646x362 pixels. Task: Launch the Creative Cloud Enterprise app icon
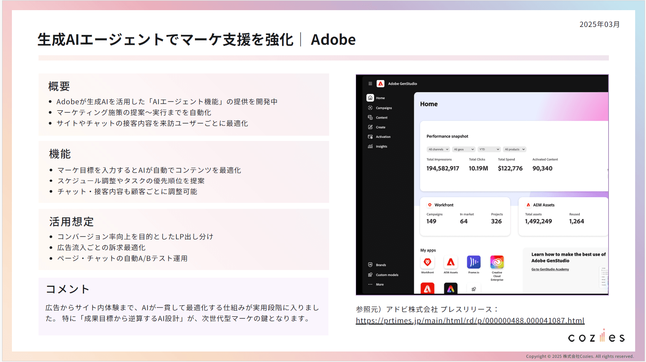[497, 262]
